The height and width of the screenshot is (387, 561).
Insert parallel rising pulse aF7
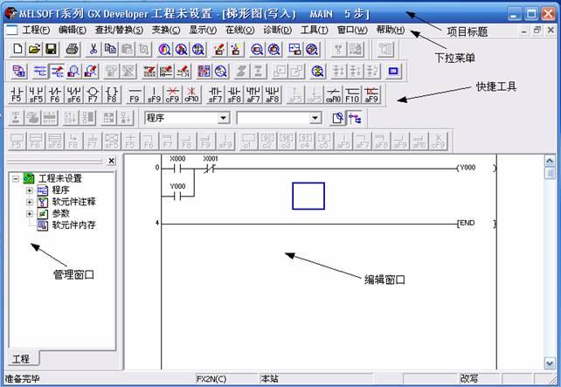(253, 94)
